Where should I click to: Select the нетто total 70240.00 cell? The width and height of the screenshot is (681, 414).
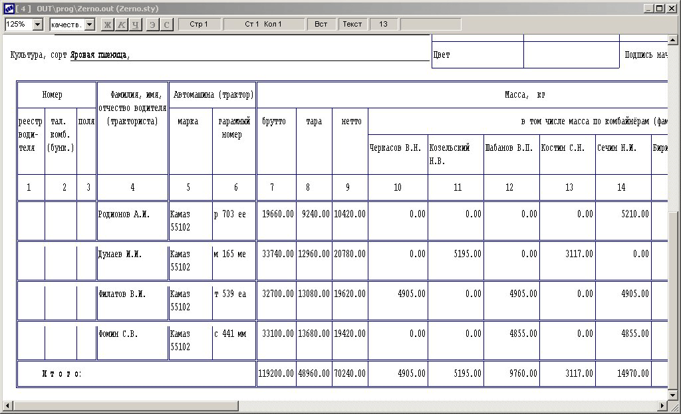click(349, 374)
